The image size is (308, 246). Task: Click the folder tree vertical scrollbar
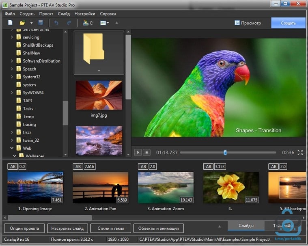pos(65,113)
